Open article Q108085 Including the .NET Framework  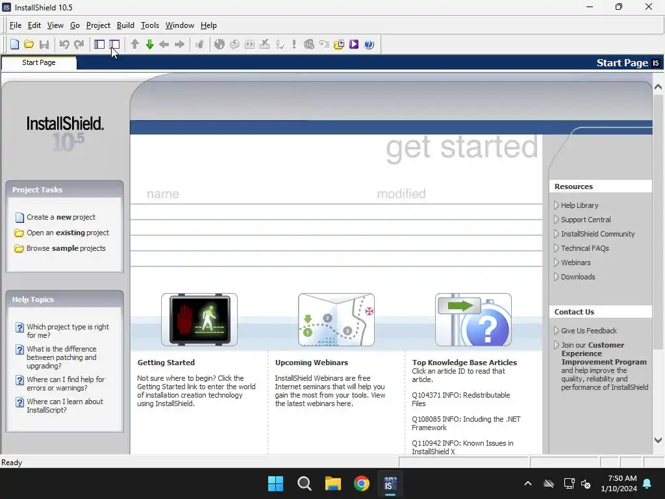tap(466, 424)
